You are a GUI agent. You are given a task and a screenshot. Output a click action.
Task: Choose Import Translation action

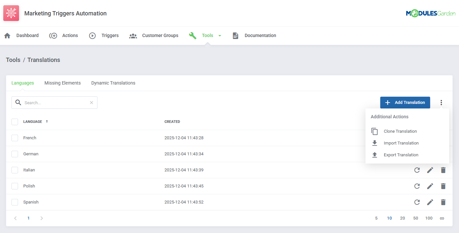(401, 143)
